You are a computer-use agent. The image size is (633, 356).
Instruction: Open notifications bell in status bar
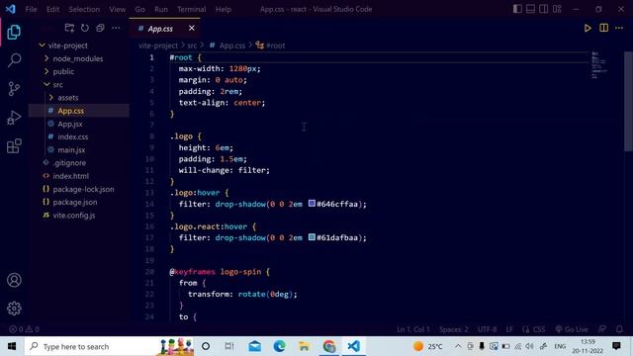click(x=620, y=329)
